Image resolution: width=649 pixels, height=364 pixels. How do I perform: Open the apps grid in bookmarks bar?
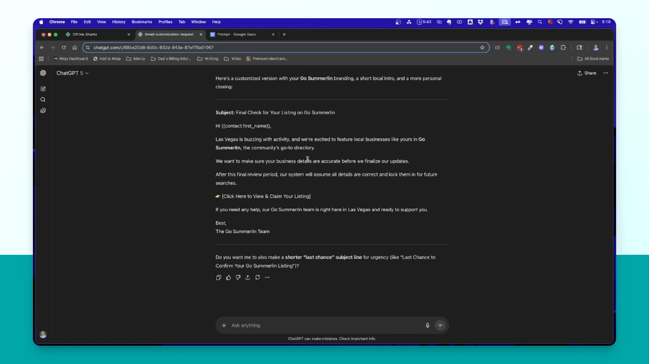tap(42, 59)
